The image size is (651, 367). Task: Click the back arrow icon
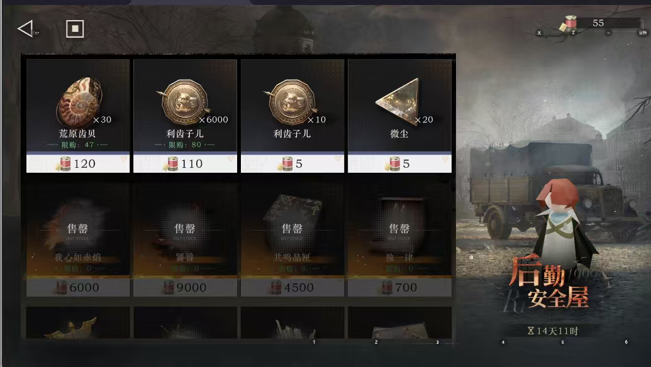pyautogui.click(x=25, y=29)
